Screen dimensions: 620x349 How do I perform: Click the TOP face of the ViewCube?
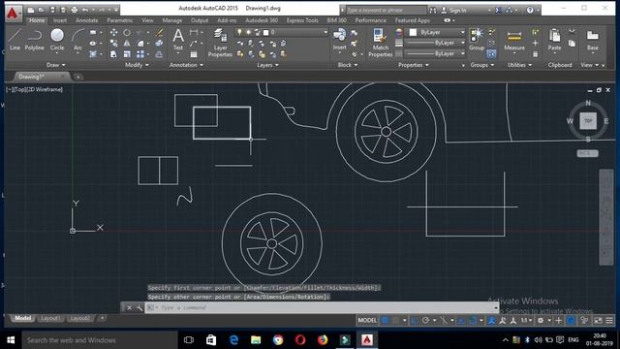point(588,120)
